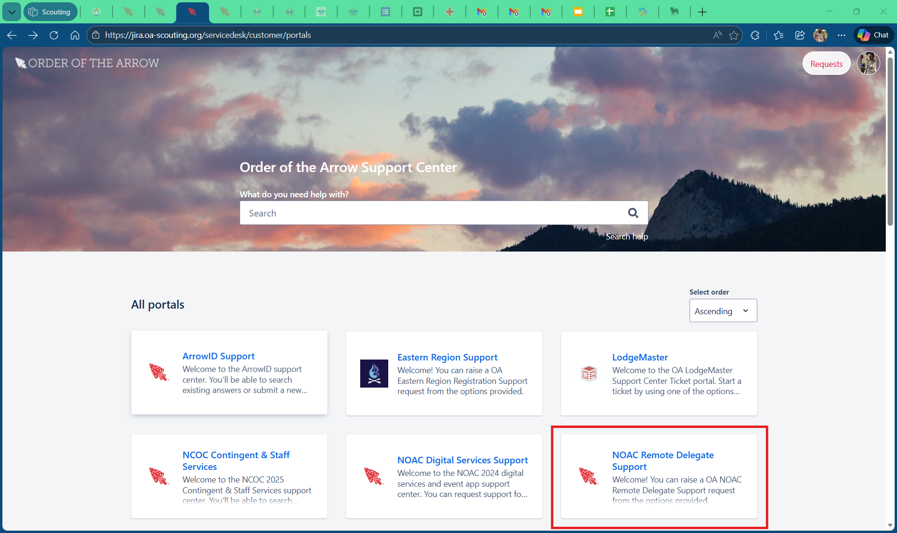Open a new browser tab
Screen dimensions: 897x533
(702, 12)
